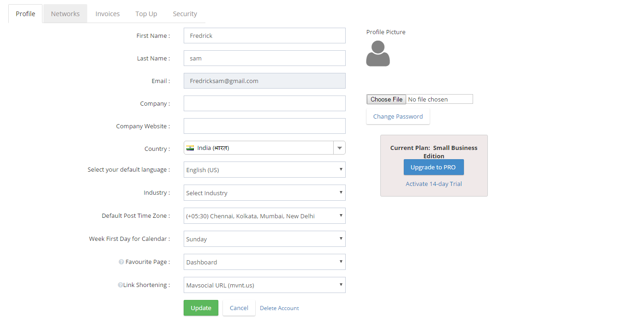Screen dimensions: 618x323
Task: Click the Upgrade to PRO button
Action: (433, 167)
